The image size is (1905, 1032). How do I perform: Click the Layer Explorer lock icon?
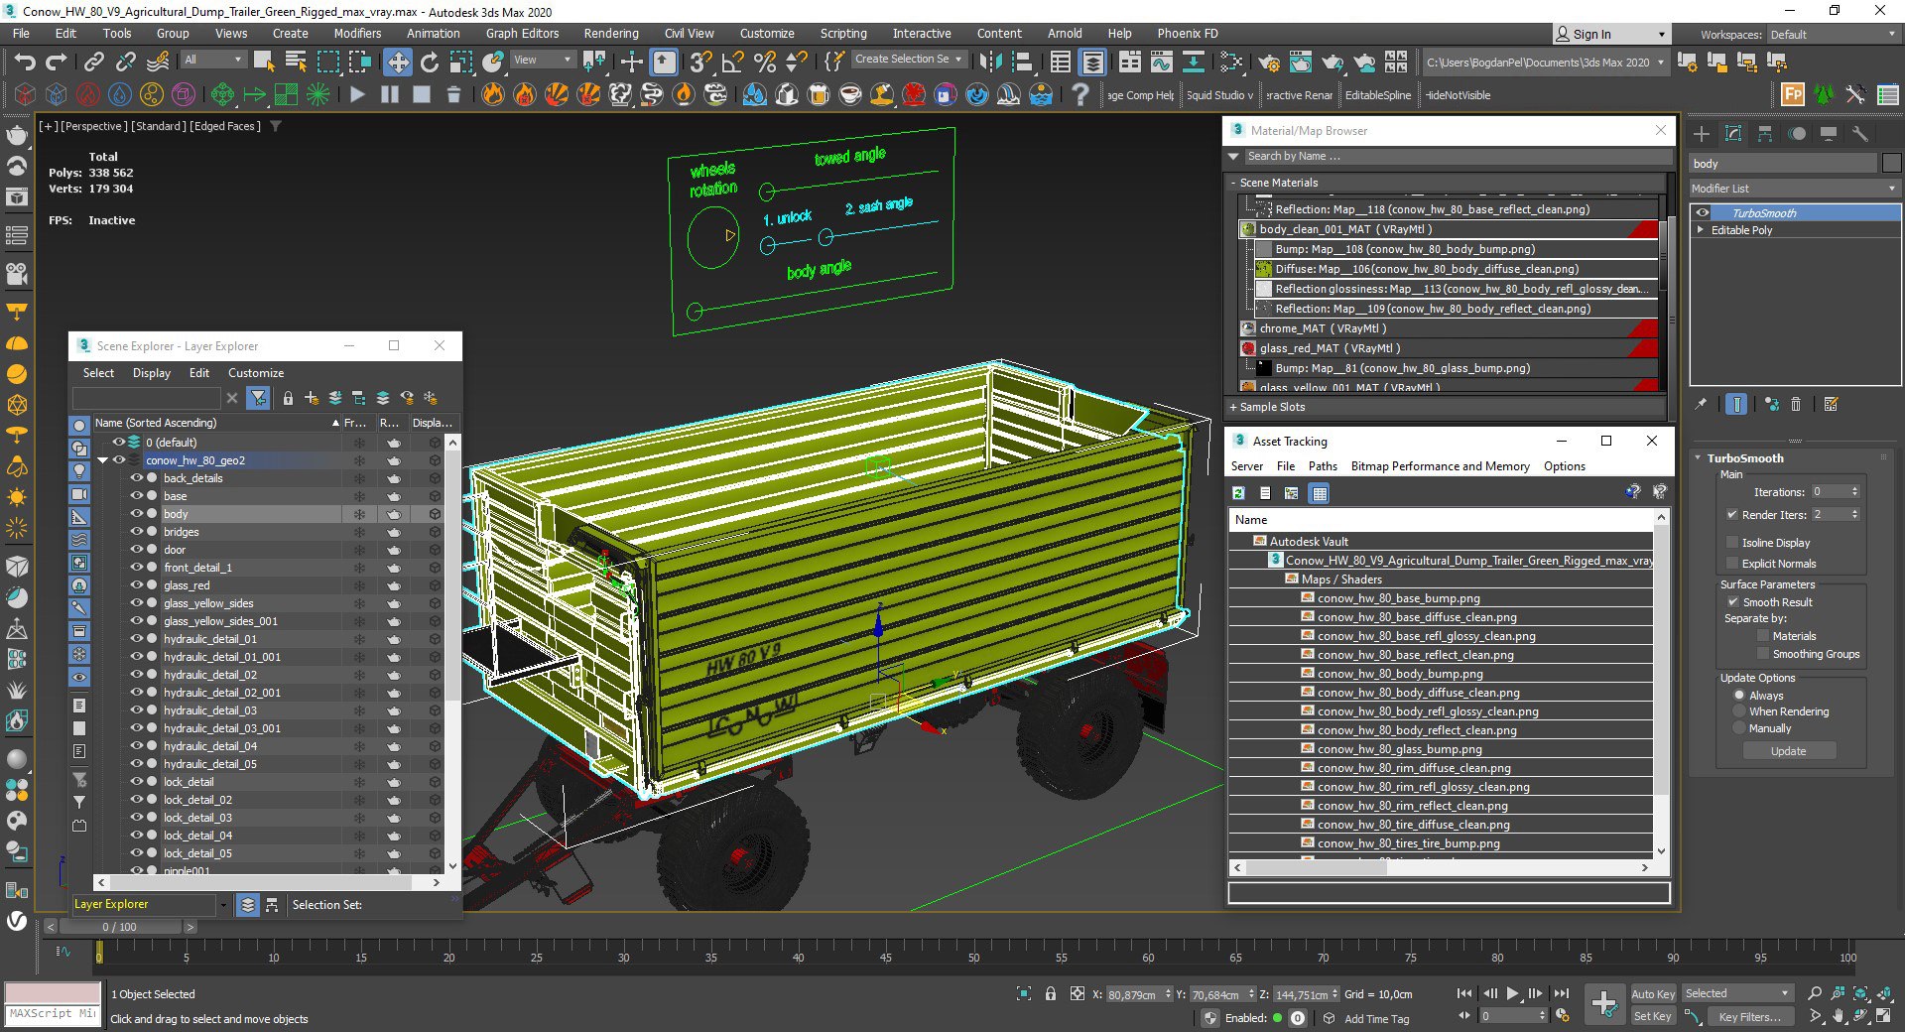pyautogui.click(x=288, y=398)
